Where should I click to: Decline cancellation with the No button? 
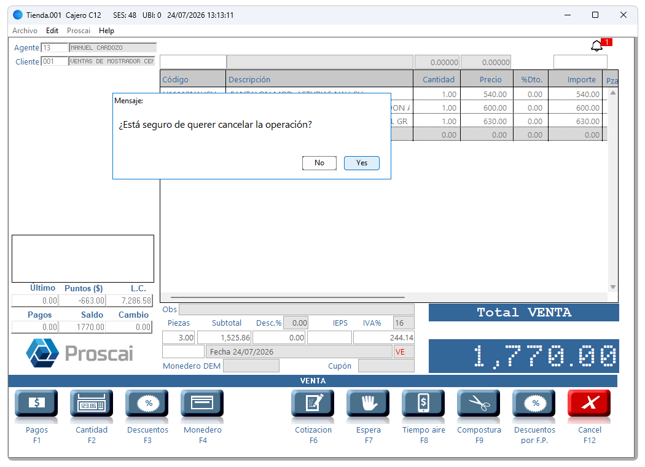[319, 163]
